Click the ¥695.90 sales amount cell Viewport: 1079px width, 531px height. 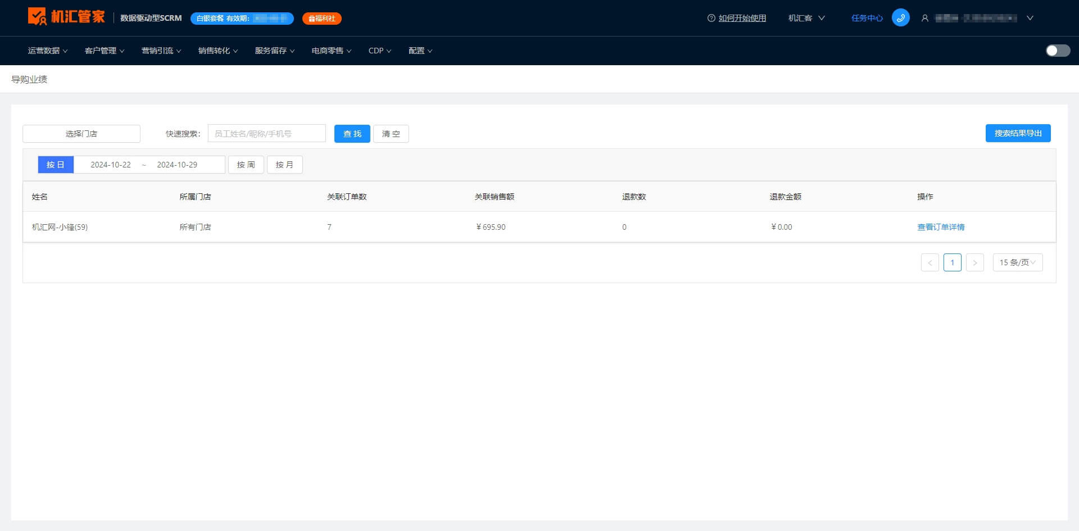[x=491, y=227]
